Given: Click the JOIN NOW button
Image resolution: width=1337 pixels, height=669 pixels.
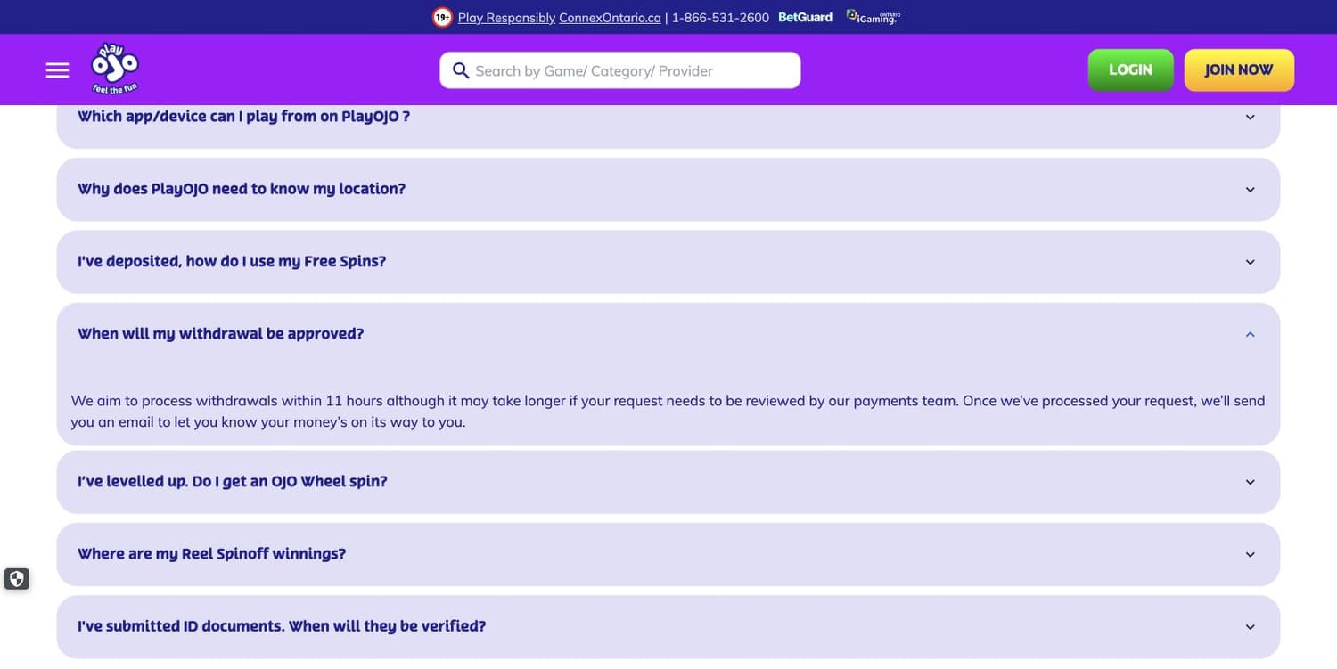Looking at the screenshot, I should (1239, 69).
